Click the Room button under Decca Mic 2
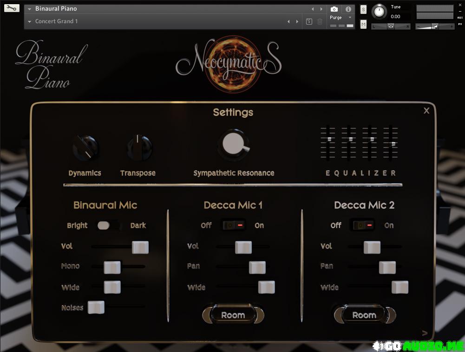465x352 pixels. [364, 315]
